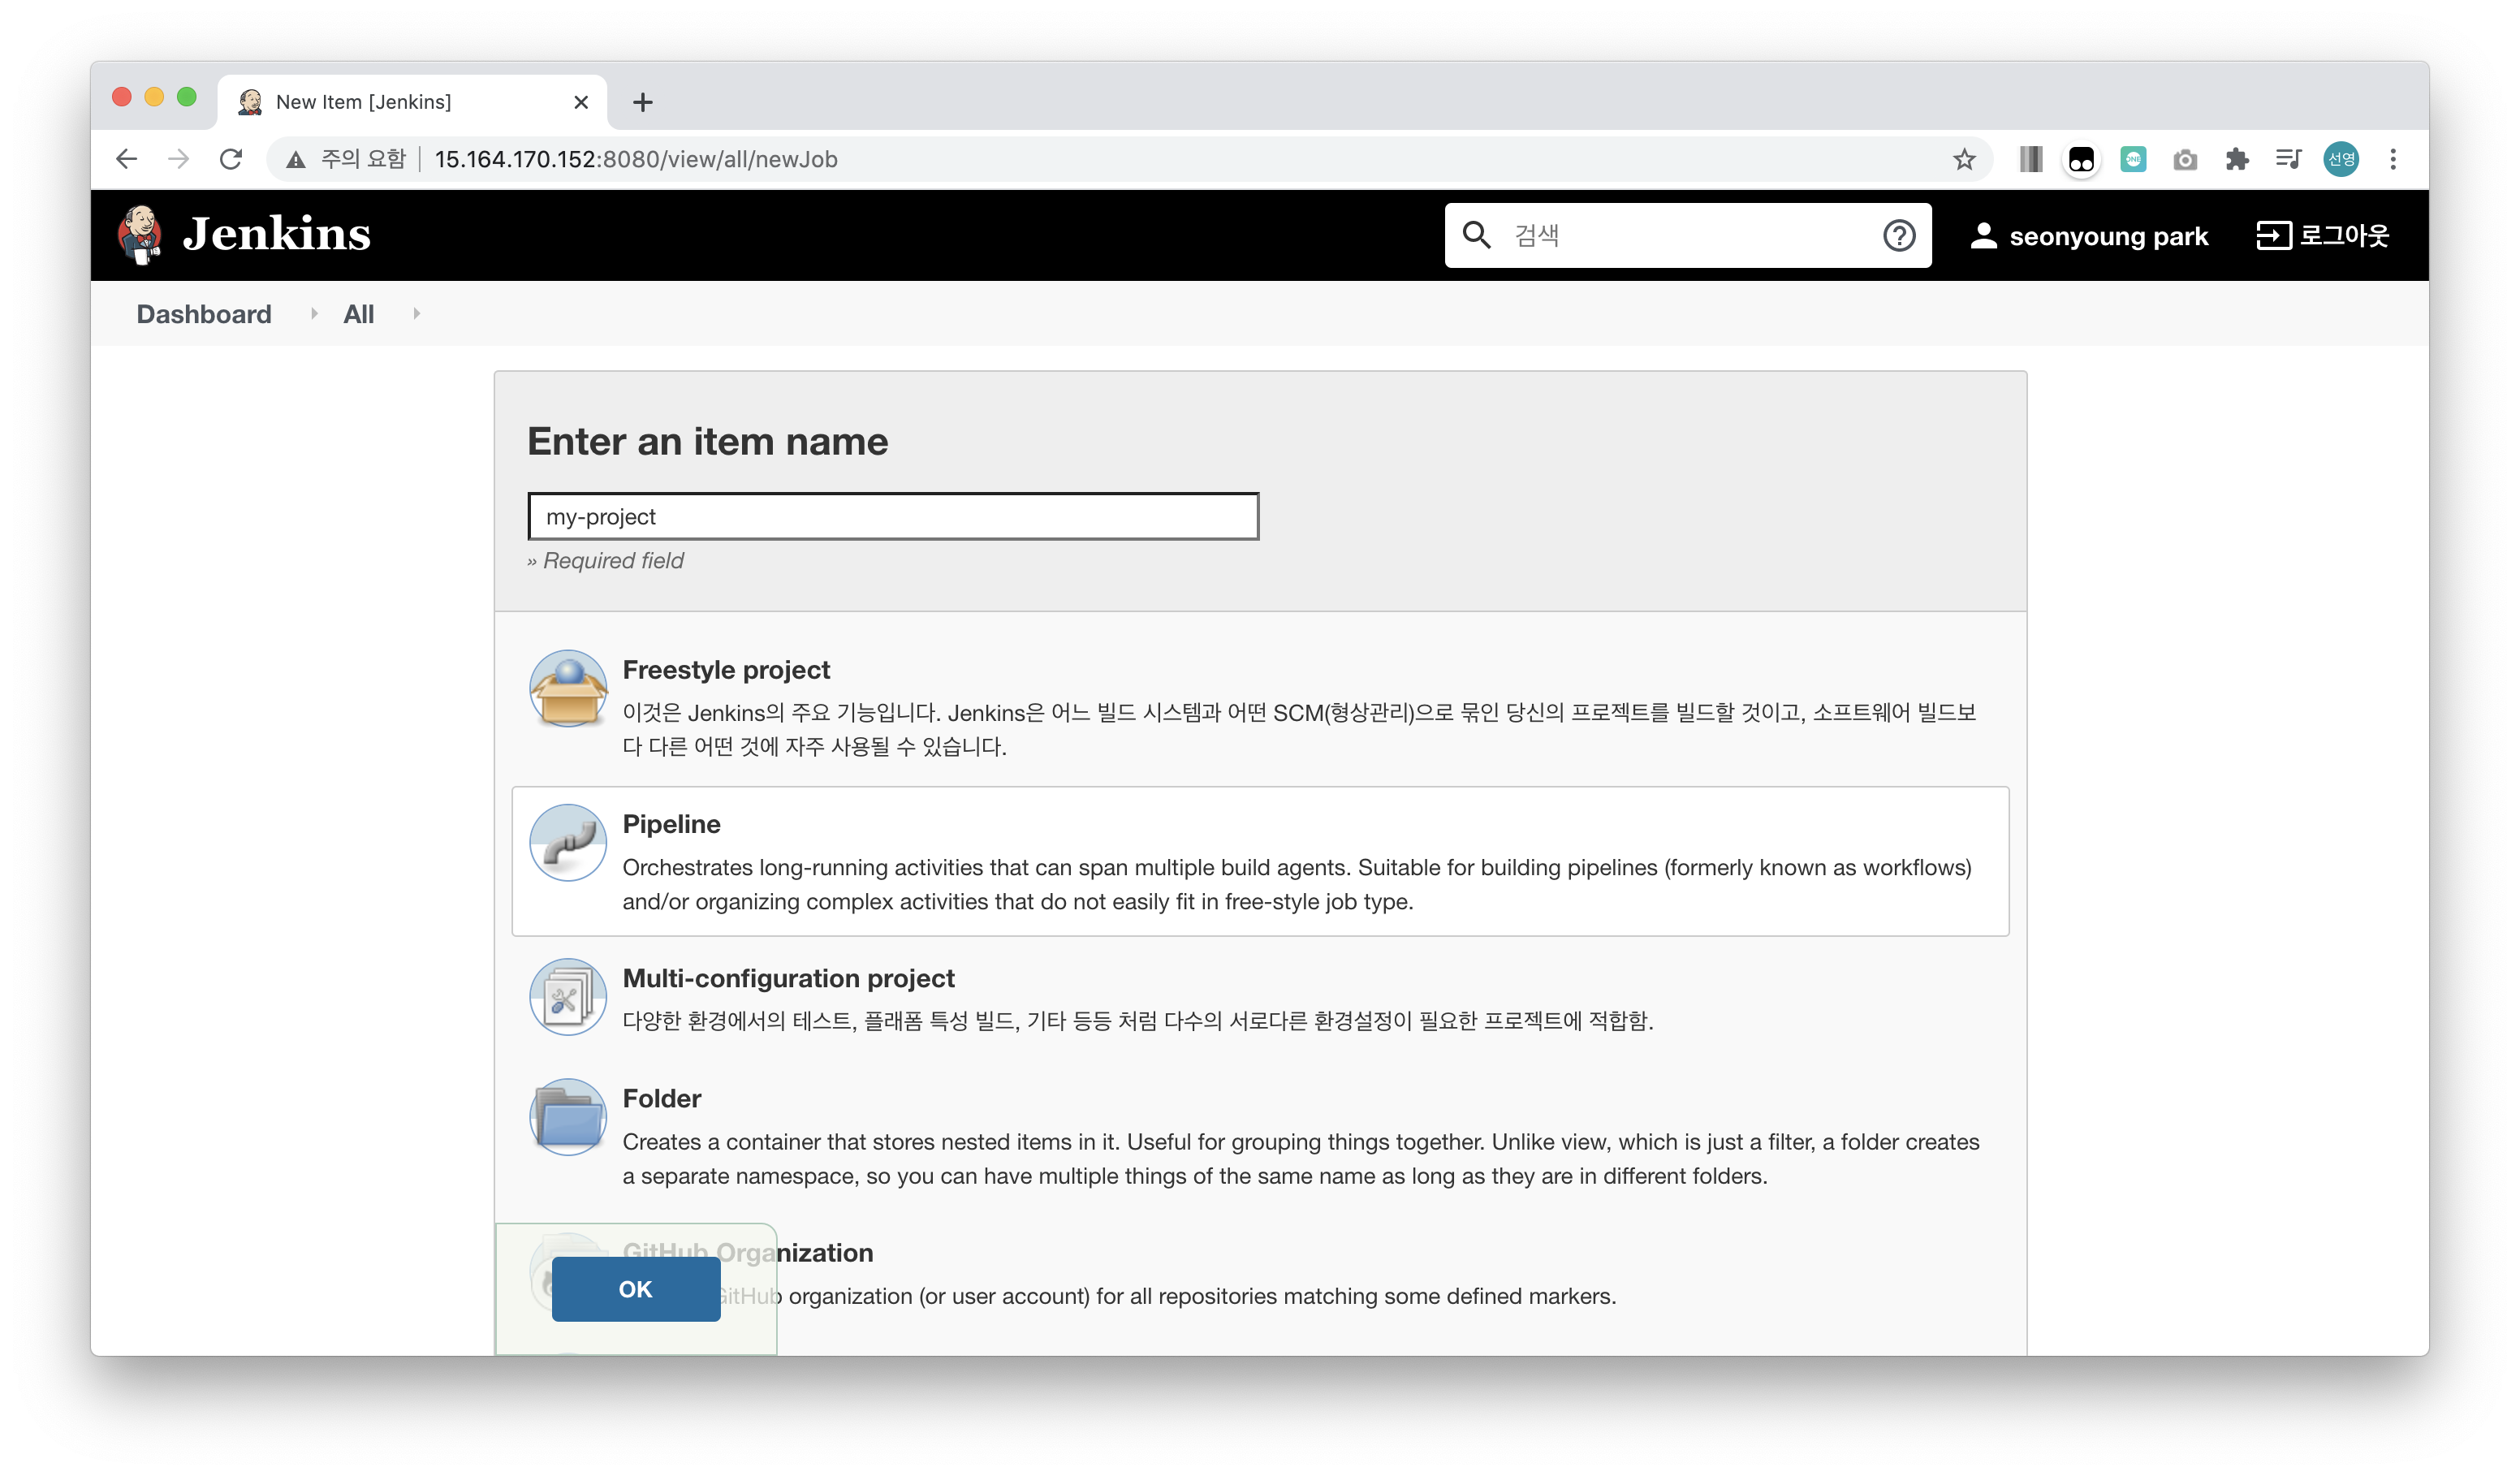Expand the Dashboard breadcrumb chevron
2520x1476 pixels.
point(314,314)
